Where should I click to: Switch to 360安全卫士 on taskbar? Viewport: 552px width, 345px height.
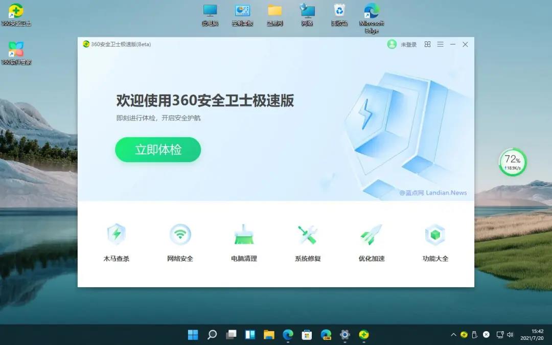[x=364, y=334]
